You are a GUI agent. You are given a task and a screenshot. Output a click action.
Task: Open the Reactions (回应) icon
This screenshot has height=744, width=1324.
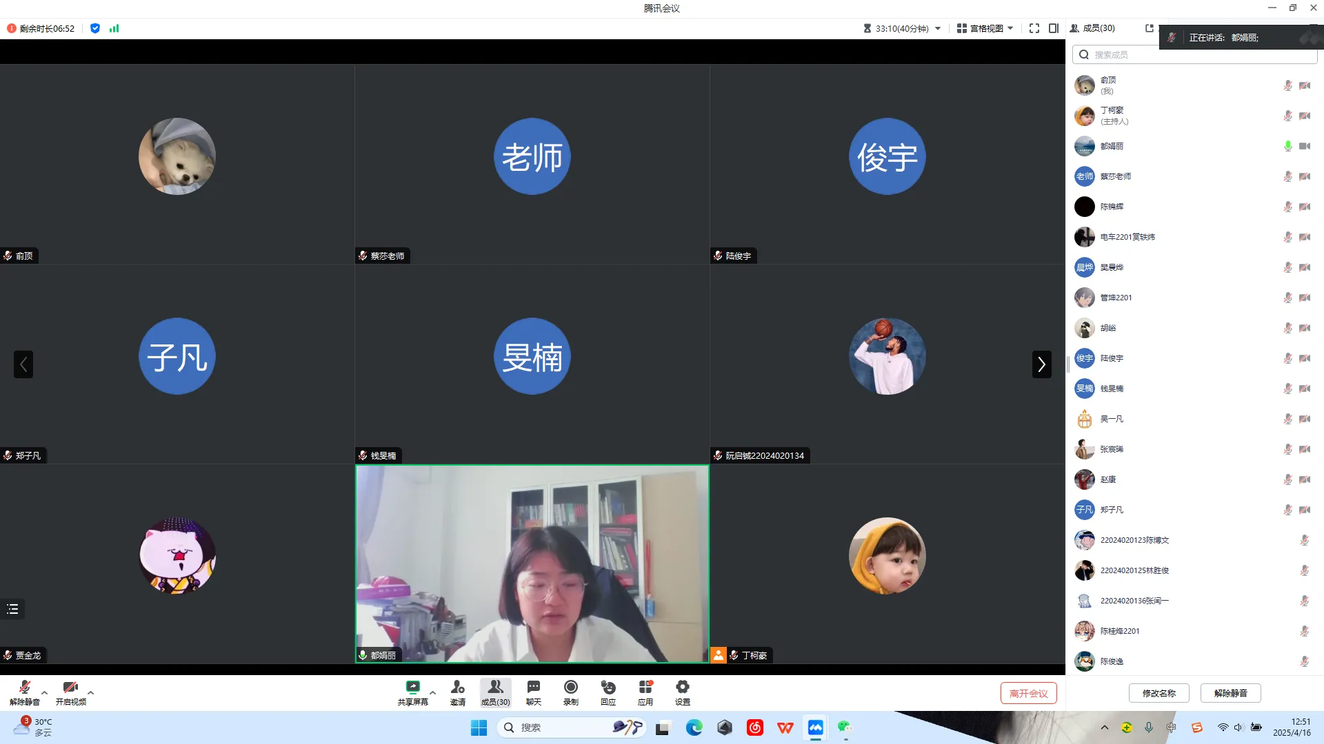click(608, 688)
